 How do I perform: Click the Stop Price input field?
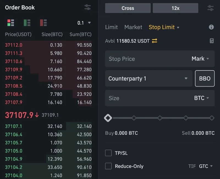click(146, 59)
